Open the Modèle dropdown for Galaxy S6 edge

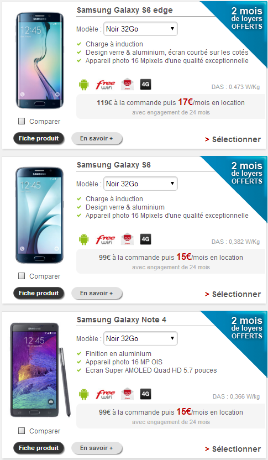[x=140, y=29]
